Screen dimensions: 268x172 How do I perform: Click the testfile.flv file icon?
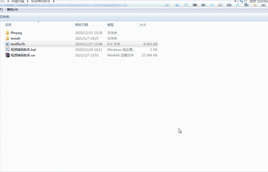(8, 44)
